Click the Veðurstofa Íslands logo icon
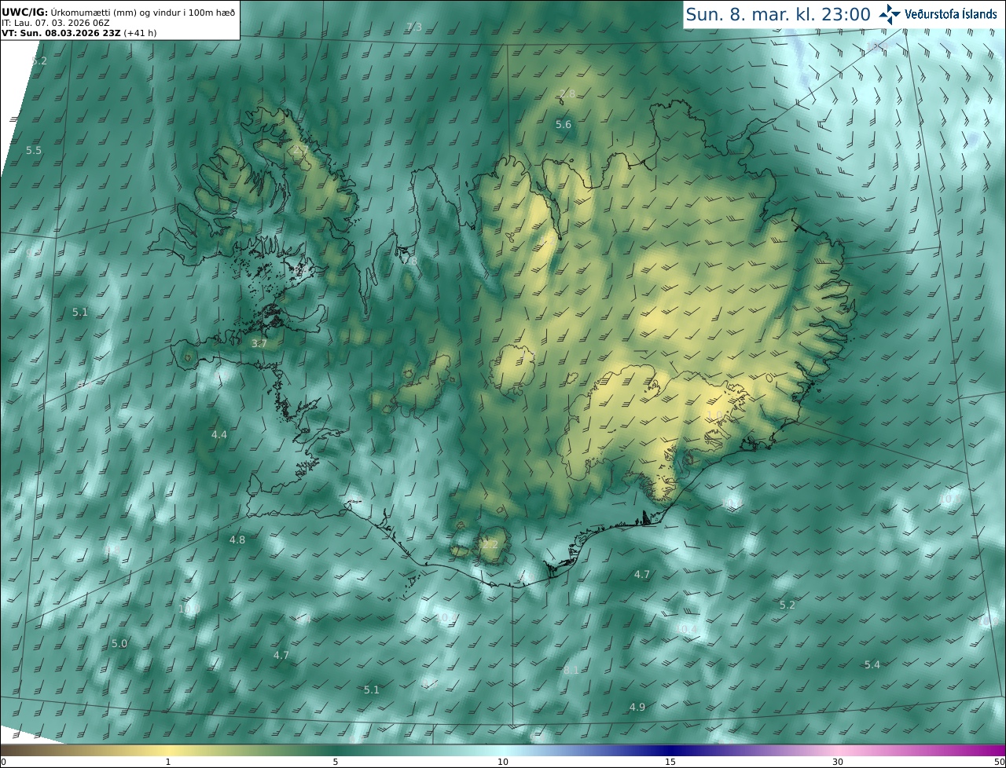The image size is (1006, 768). (x=890, y=14)
